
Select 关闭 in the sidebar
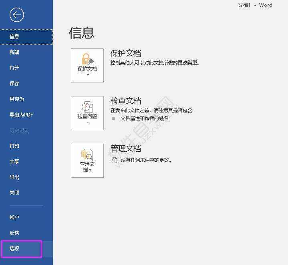[x=26, y=193]
